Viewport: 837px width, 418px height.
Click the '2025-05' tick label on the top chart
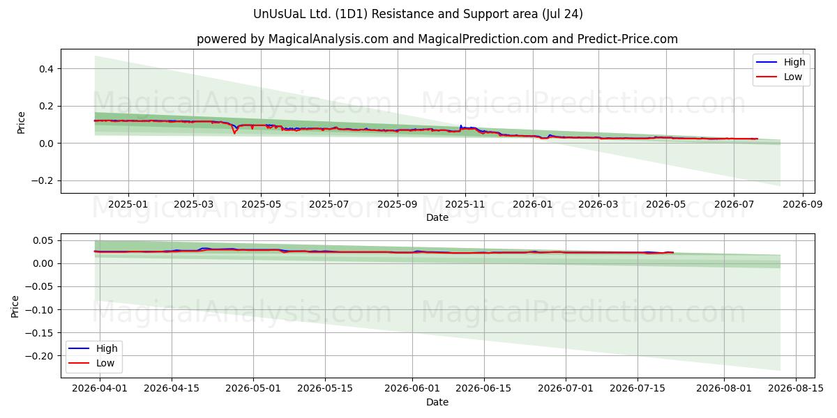point(261,204)
